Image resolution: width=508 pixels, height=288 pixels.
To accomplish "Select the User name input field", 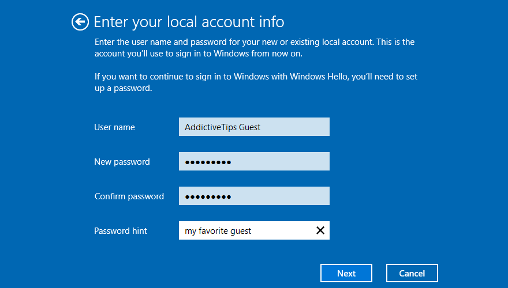I will 254,127.
